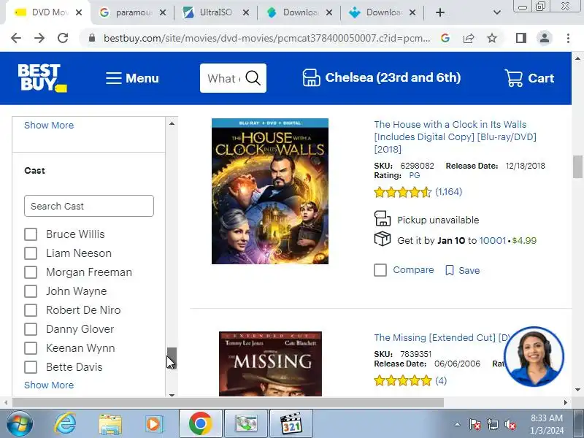This screenshot has width=584, height=438.
Task: Click the page vertical scrollbar thumb
Action: pyautogui.click(x=577, y=166)
